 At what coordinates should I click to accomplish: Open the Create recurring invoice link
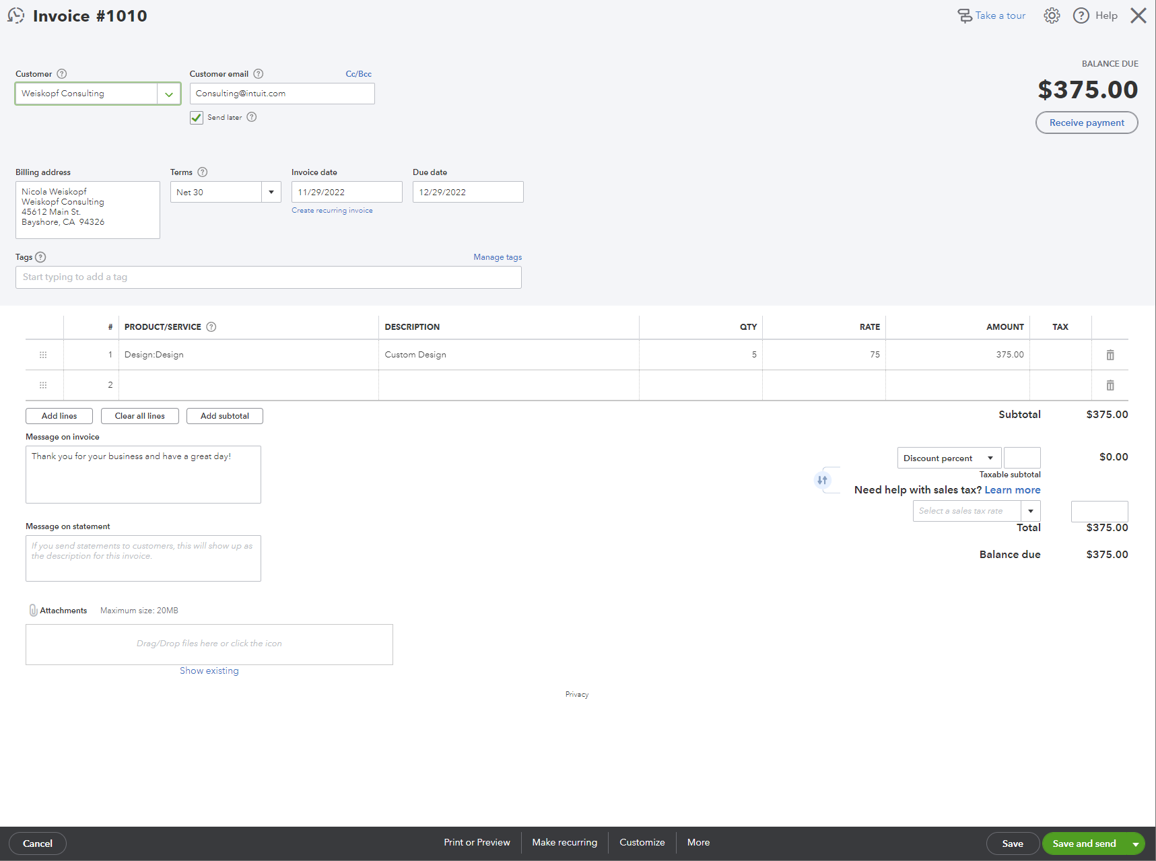point(332,210)
